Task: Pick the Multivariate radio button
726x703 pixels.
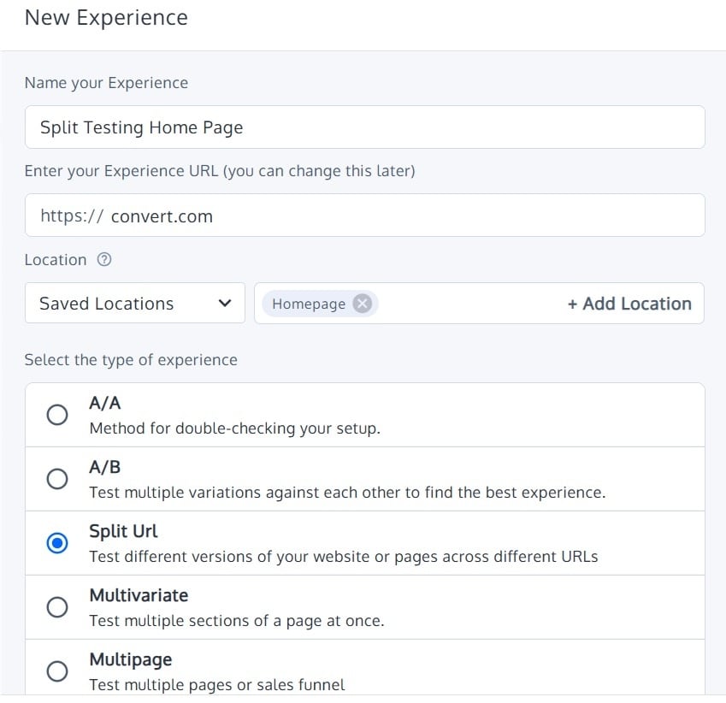Action: (x=57, y=607)
